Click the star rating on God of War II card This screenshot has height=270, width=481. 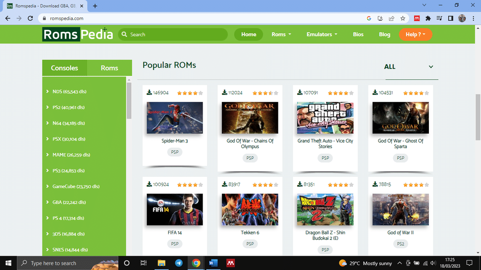pos(416,184)
